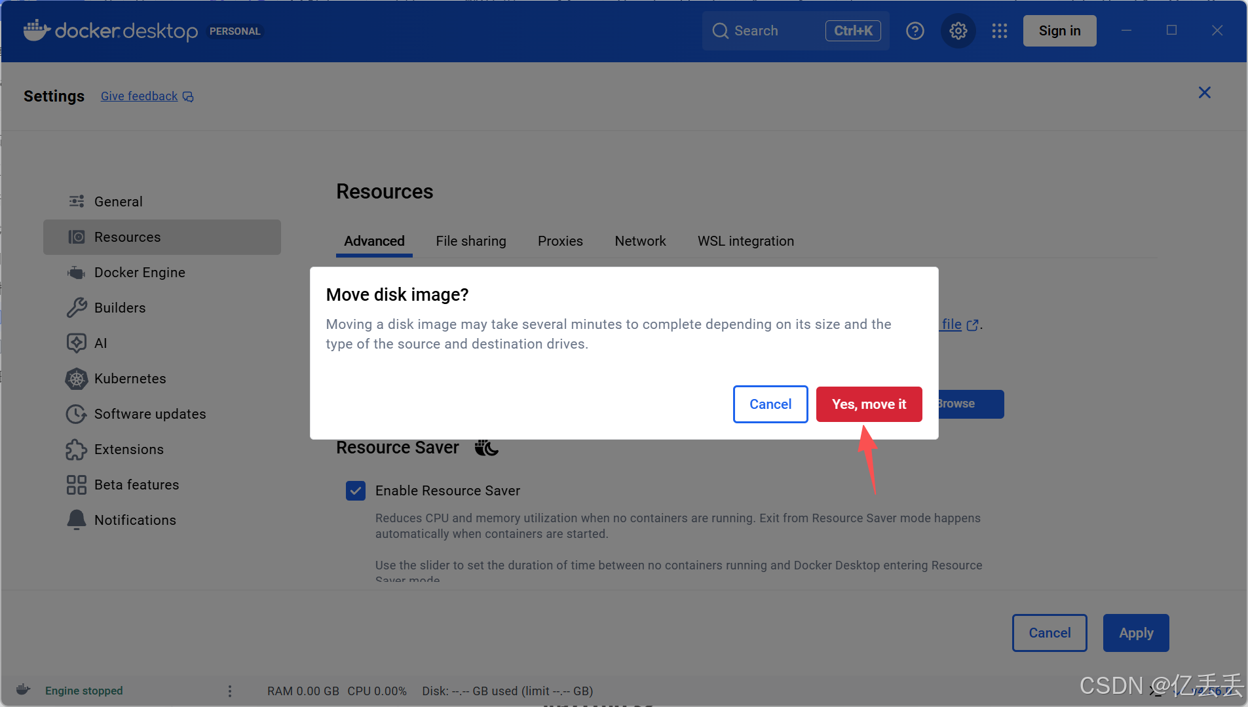Open the WSL integration tab
1248x707 pixels.
746,241
